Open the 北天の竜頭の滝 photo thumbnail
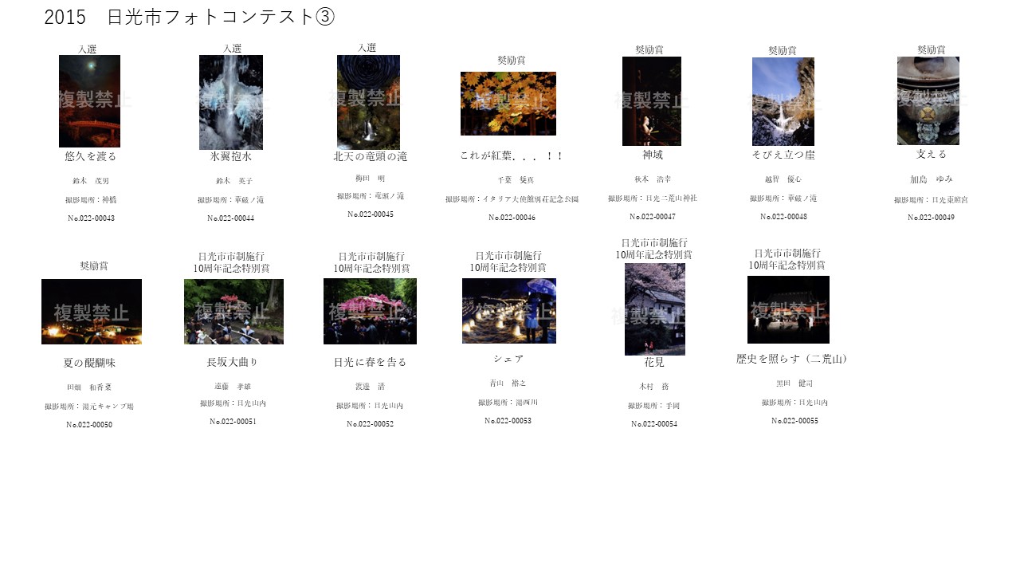 click(369, 101)
